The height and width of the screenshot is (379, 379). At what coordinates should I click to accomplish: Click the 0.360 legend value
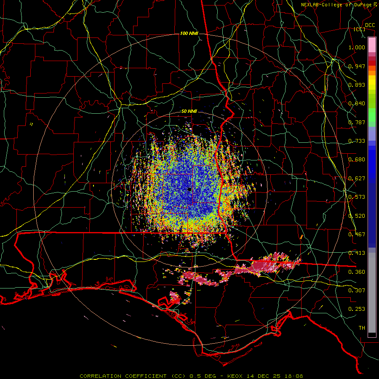click(357, 272)
